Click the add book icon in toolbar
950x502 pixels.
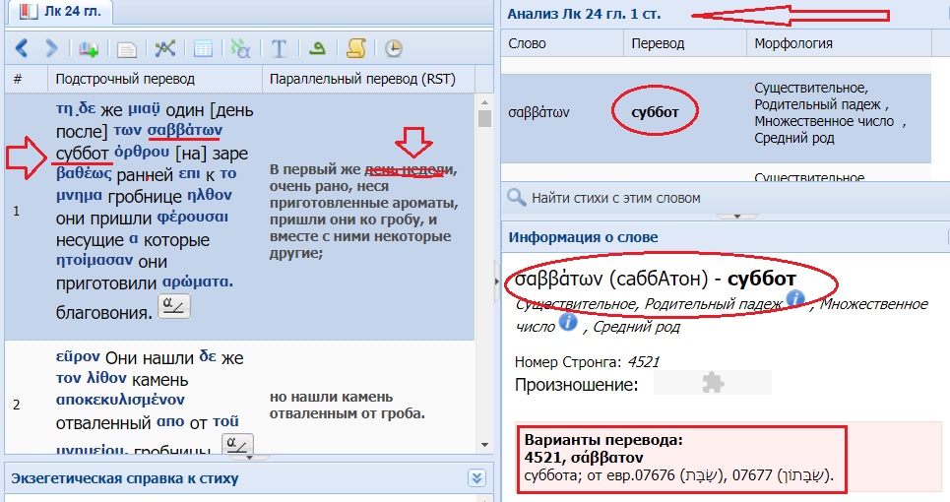pyautogui.click(x=90, y=47)
